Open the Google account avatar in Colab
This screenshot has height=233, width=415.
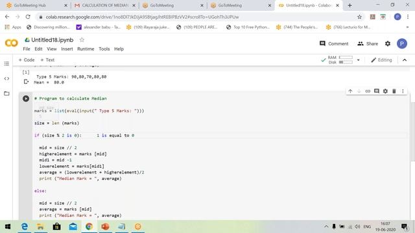[x=402, y=43]
